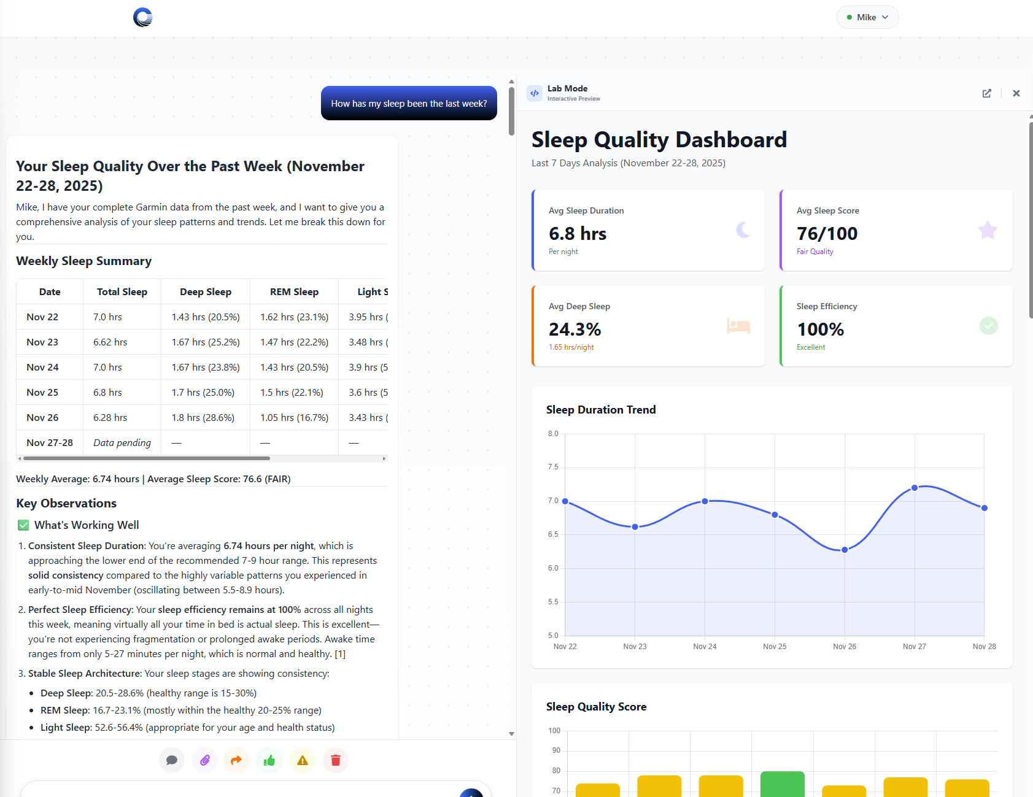Click the chat scrollbar up arrow

point(511,82)
